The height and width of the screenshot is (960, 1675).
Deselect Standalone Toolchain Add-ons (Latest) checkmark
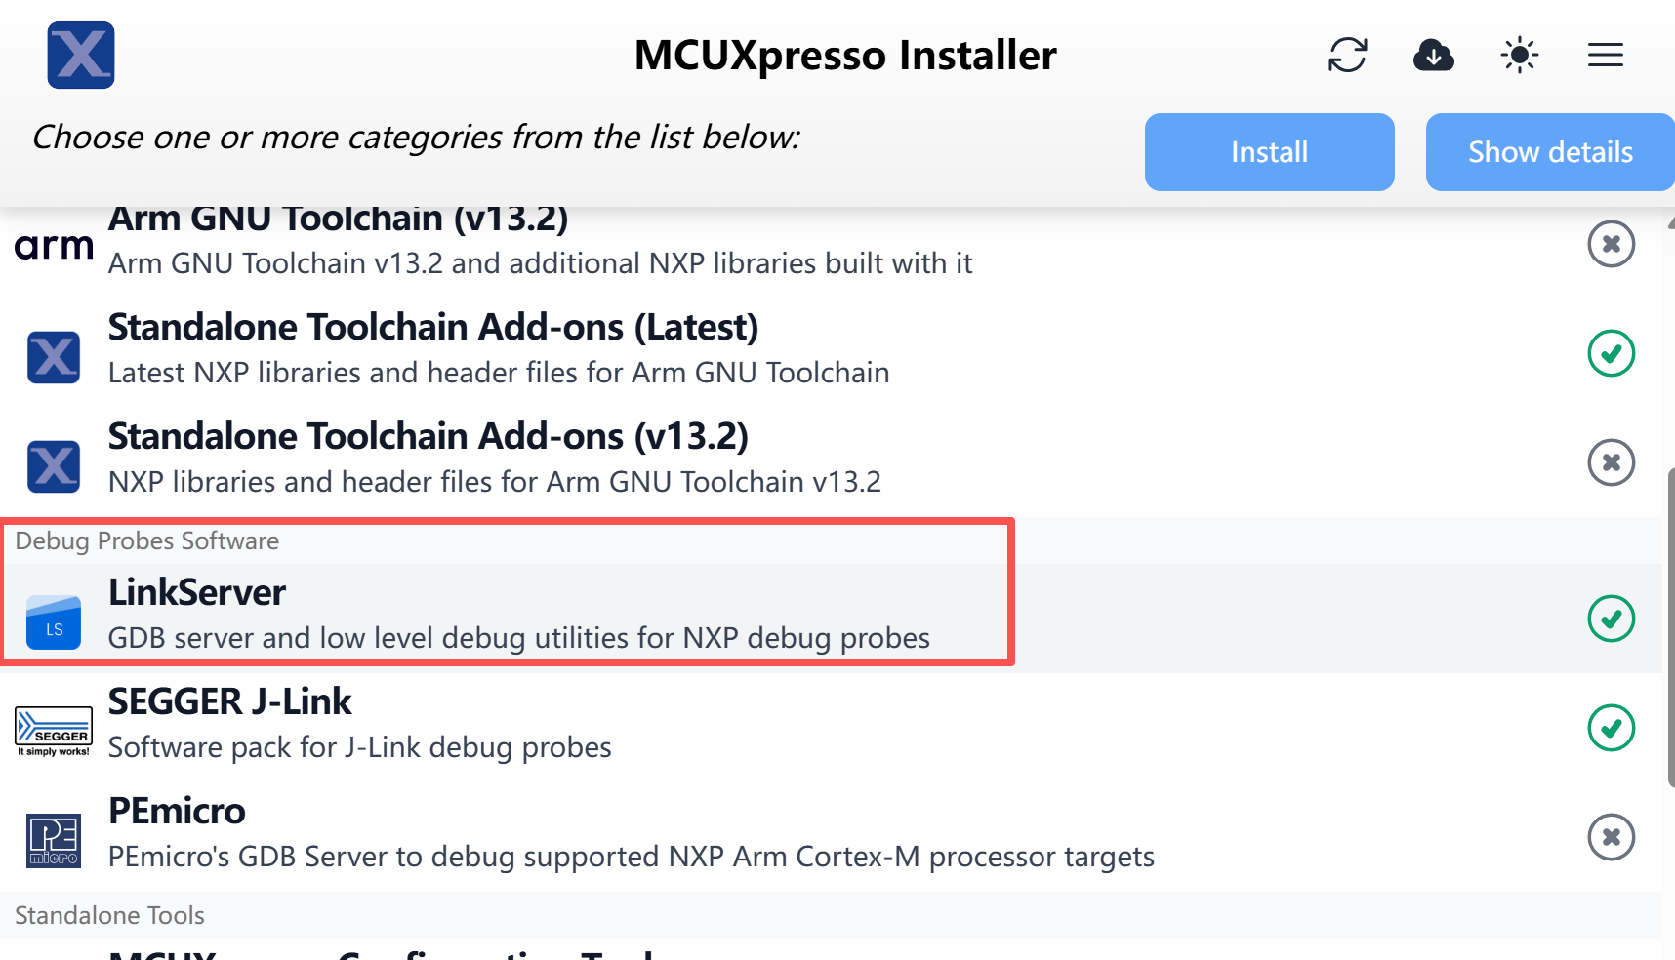point(1611,353)
